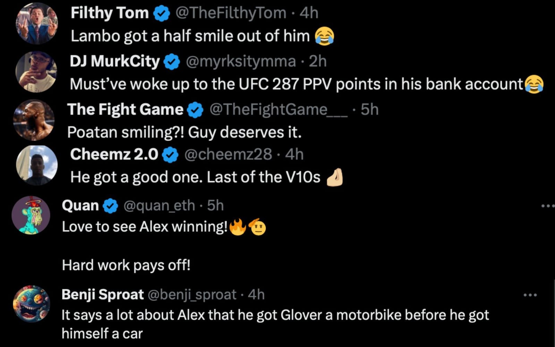Click the laughing emoji in Filthy Tom's reply
555x347 pixels.
325,36
